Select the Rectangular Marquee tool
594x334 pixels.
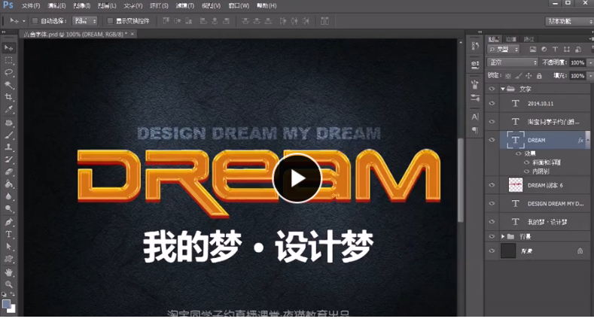click(x=8, y=60)
